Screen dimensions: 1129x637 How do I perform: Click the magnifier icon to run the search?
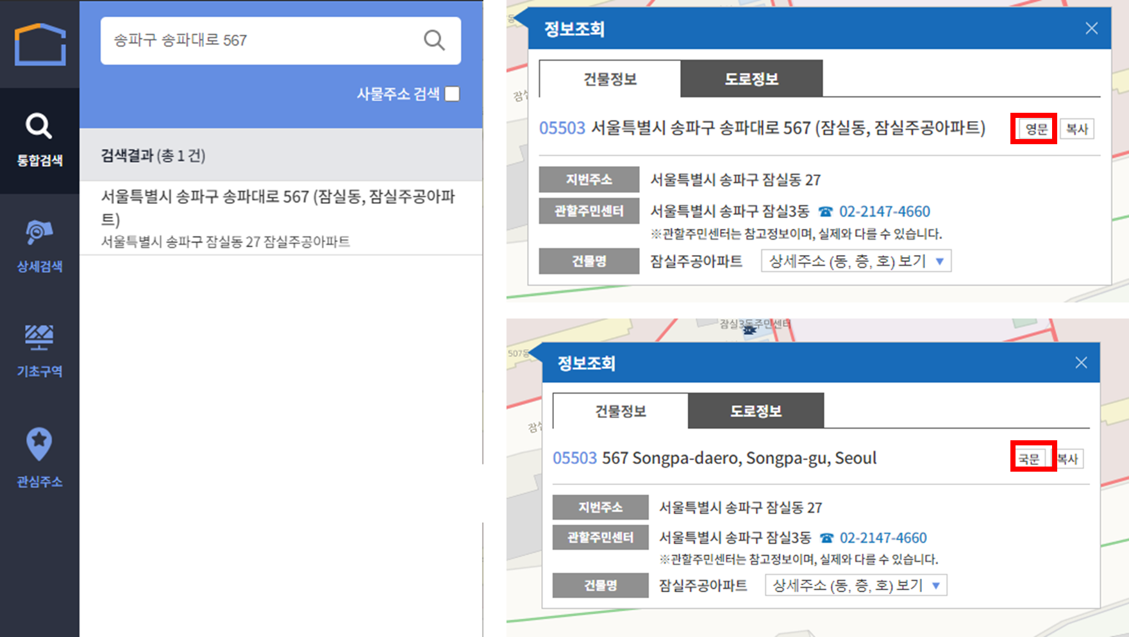click(x=433, y=40)
